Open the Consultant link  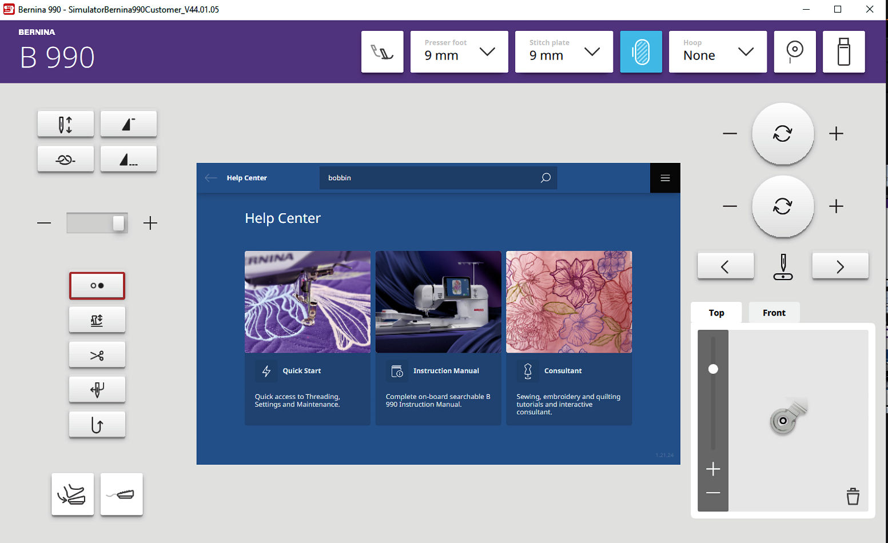coord(563,371)
